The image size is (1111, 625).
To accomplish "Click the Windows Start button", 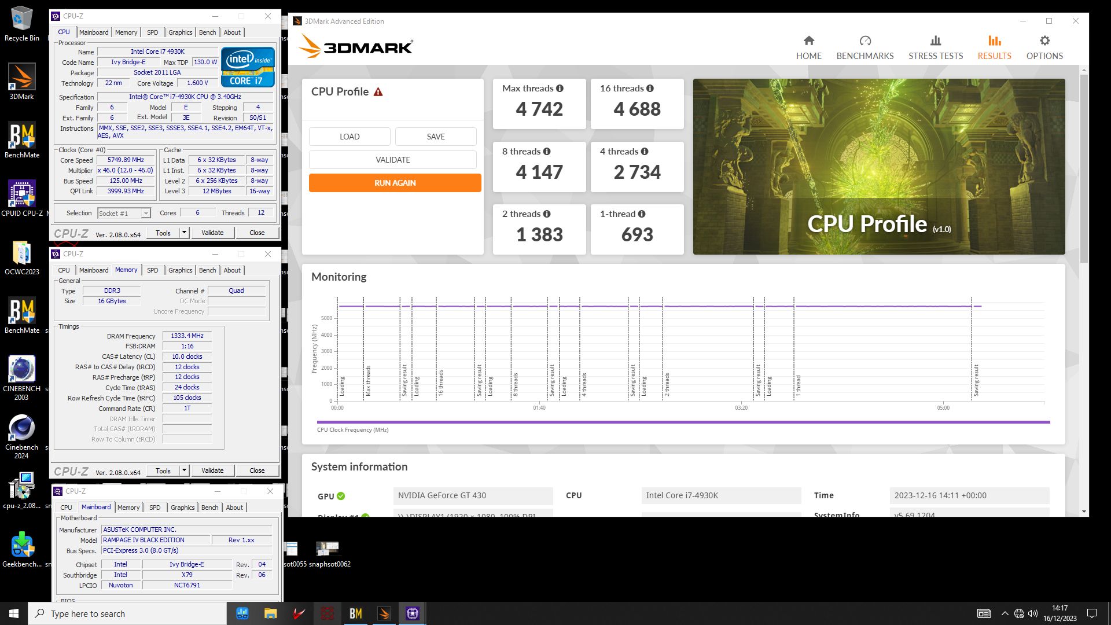I will (14, 613).
